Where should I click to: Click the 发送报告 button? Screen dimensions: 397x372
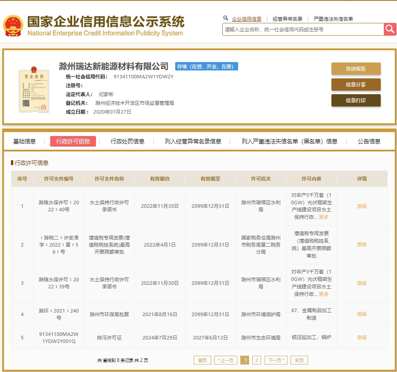click(x=356, y=69)
